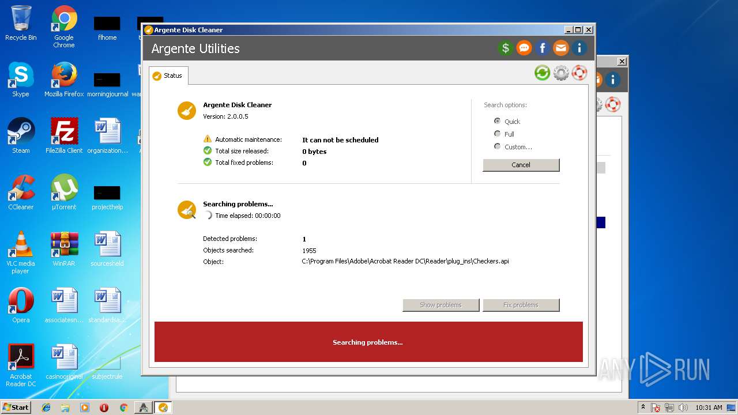Open Google Chrome desktop shortcut
Viewport: 738px width, 415px height.
(64, 27)
